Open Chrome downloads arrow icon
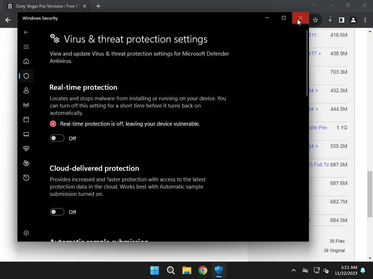Image resolution: width=373 pixels, height=279 pixels. click(330, 20)
